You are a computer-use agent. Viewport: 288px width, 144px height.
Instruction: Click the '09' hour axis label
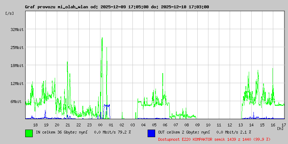point(197,125)
